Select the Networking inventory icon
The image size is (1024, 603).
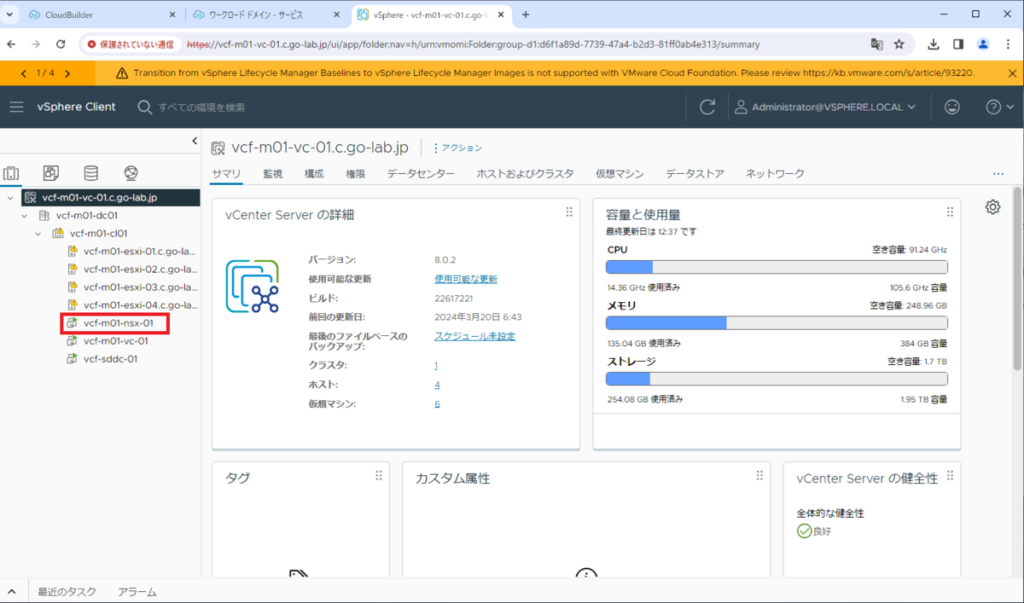coord(131,173)
